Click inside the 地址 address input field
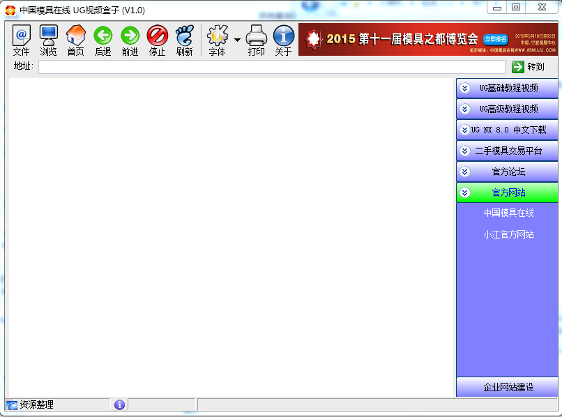 pos(272,67)
